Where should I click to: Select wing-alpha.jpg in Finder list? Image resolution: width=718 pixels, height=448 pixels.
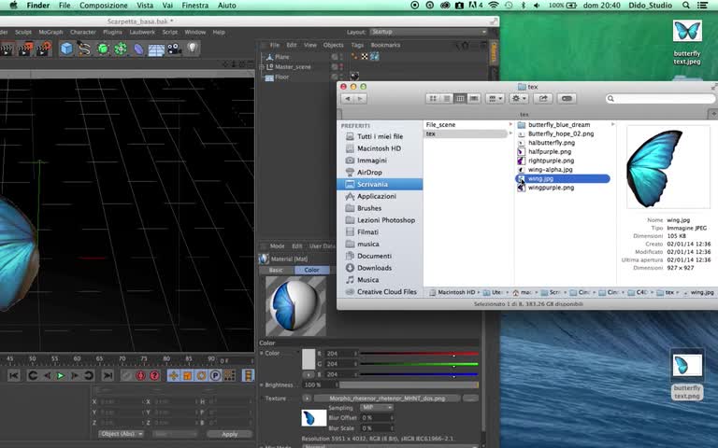point(550,169)
